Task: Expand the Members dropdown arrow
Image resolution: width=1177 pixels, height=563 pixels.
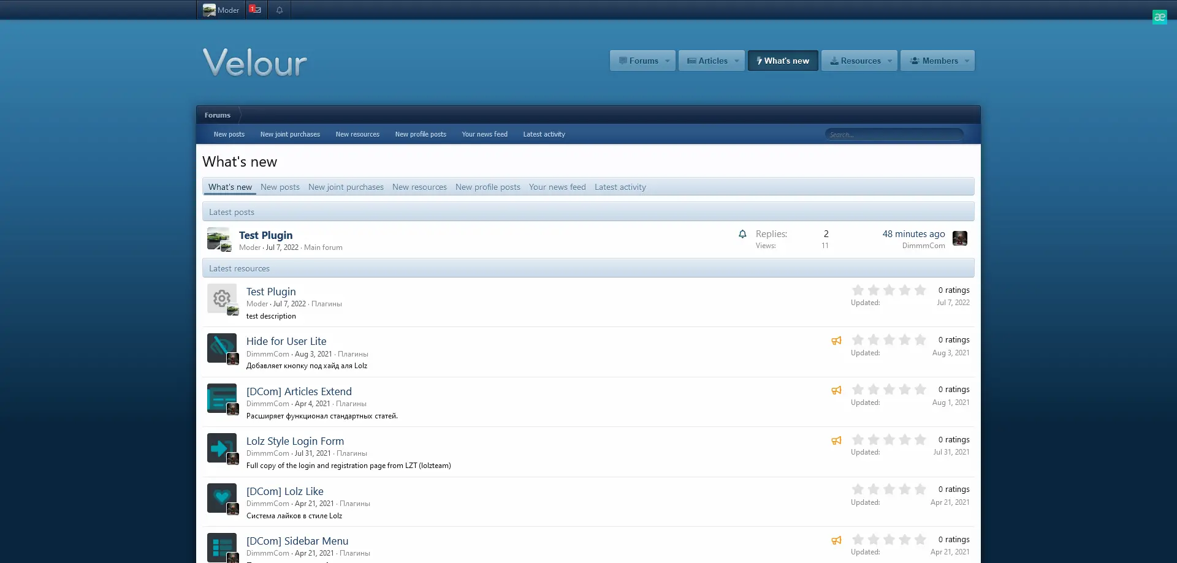Action: click(967, 61)
